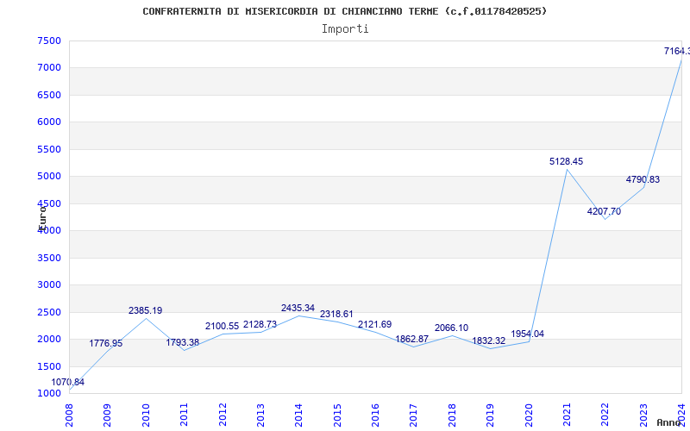Screen dimensions: 690x431
Task: Click the 2022 x-axis year label
Action: click(x=605, y=415)
